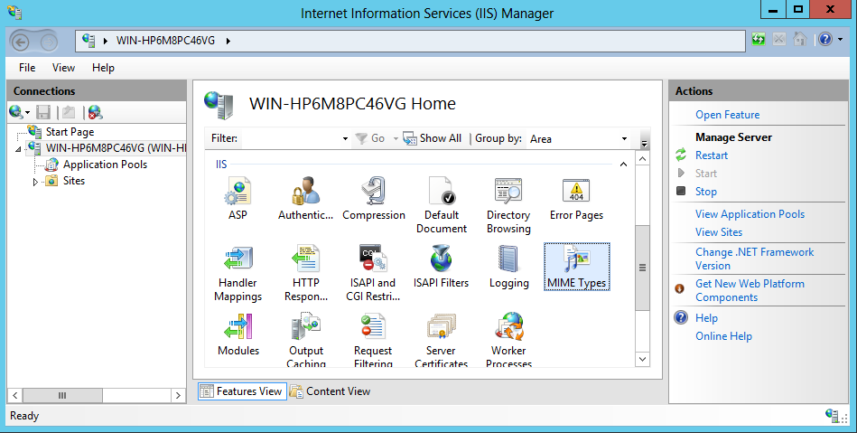Click the Show All button
The height and width of the screenshot is (433, 857).
coord(433,138)
